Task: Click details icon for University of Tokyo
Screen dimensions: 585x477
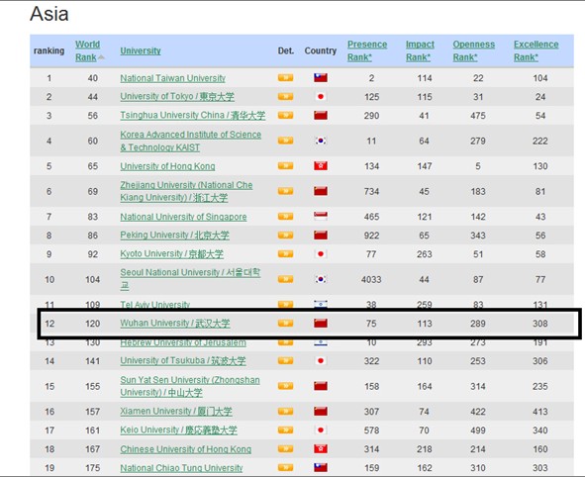Action: click(x=285, y=96)
